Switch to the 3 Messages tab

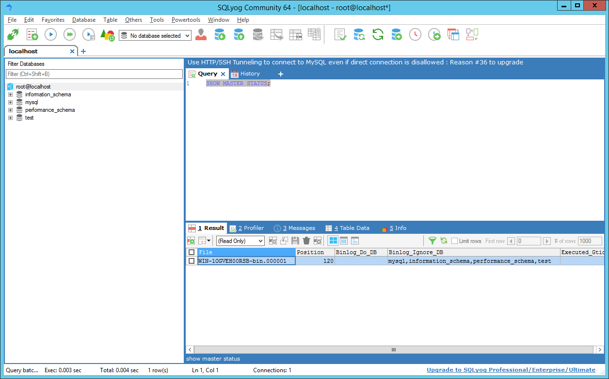(294, 228)
